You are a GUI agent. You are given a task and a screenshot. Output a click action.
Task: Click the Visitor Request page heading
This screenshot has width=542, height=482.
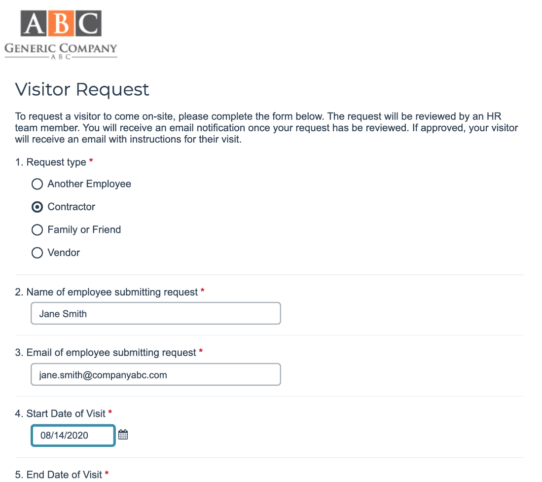[x=82, y=90]
